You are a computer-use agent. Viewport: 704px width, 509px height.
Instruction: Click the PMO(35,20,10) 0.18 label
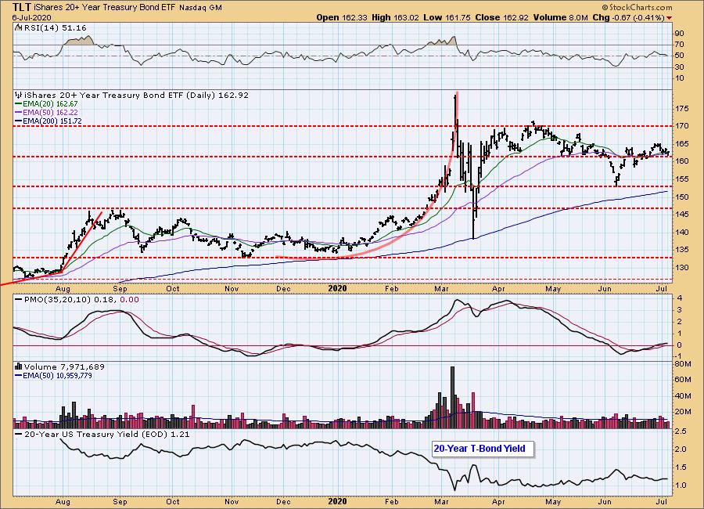tap(71, 299)
